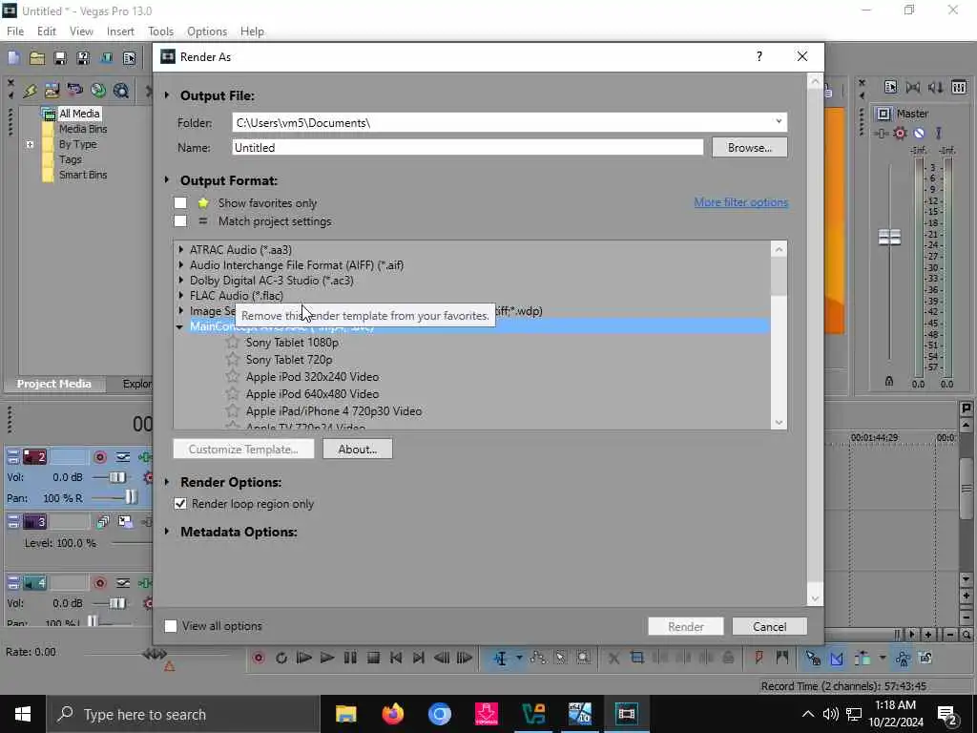The image size is (977, 733).
Task: Select the Zoom Edit tool magnifier icon
Action: click(583, 658)
